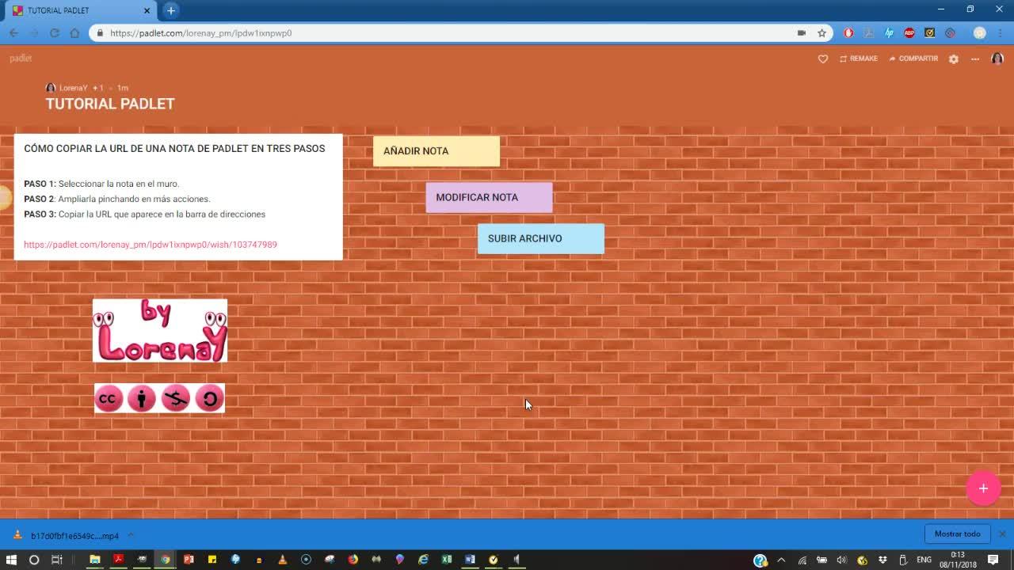Click the camera icon in address bar

coord(802,33)
